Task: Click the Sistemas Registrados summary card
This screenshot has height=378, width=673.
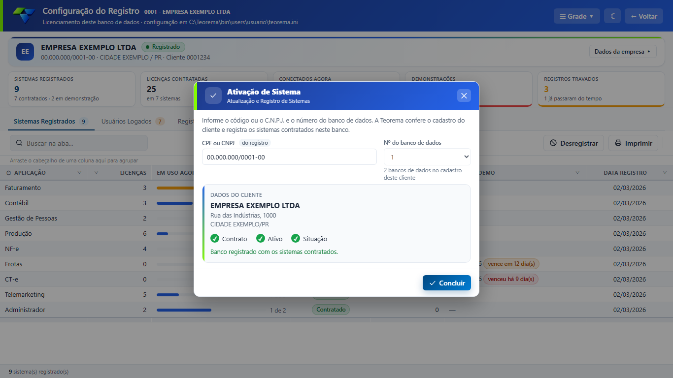Action: (71, 89)
